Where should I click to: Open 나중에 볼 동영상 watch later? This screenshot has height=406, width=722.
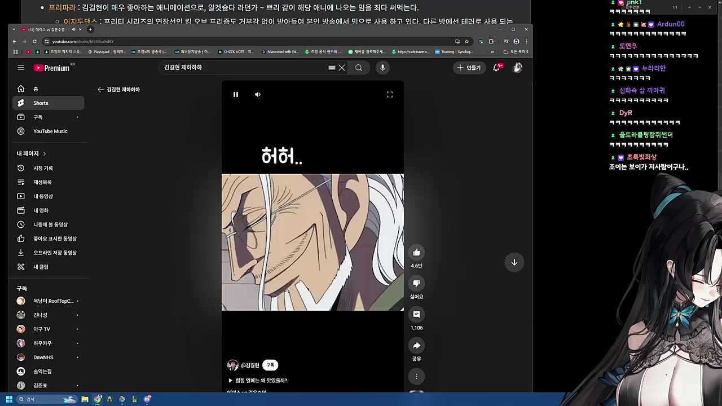(x=48, y=224)
